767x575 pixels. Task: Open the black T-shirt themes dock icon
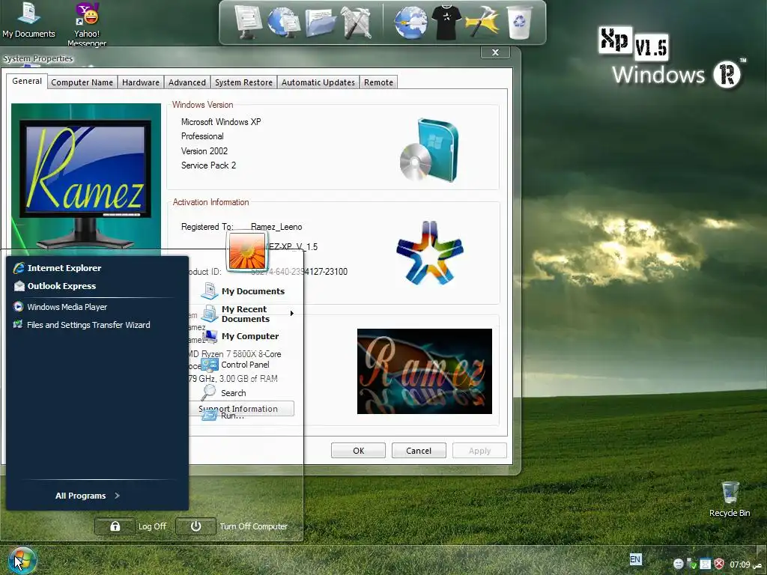(x=446, y=22)
